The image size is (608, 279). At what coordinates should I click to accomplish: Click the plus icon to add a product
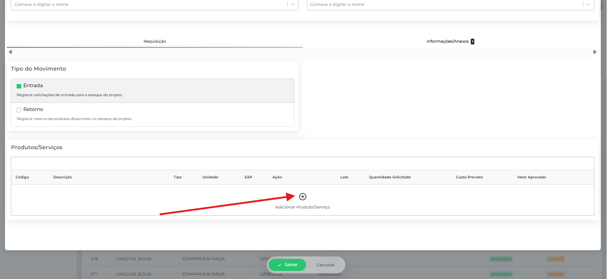point(302,197)
